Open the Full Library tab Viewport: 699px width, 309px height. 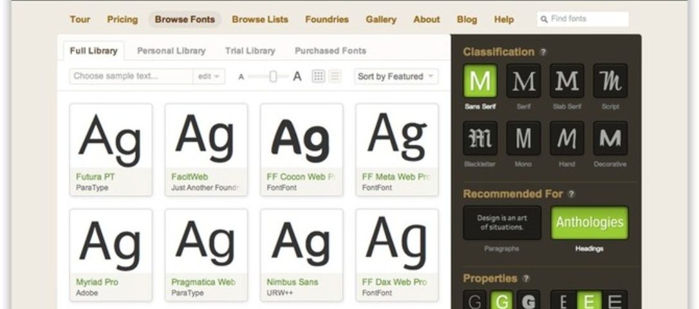coord(93,51)
